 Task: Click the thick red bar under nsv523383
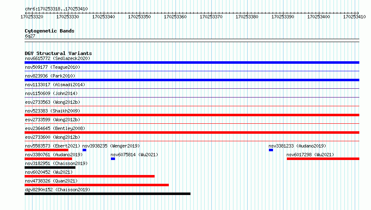pyautogui.click(x=192, y=115)
